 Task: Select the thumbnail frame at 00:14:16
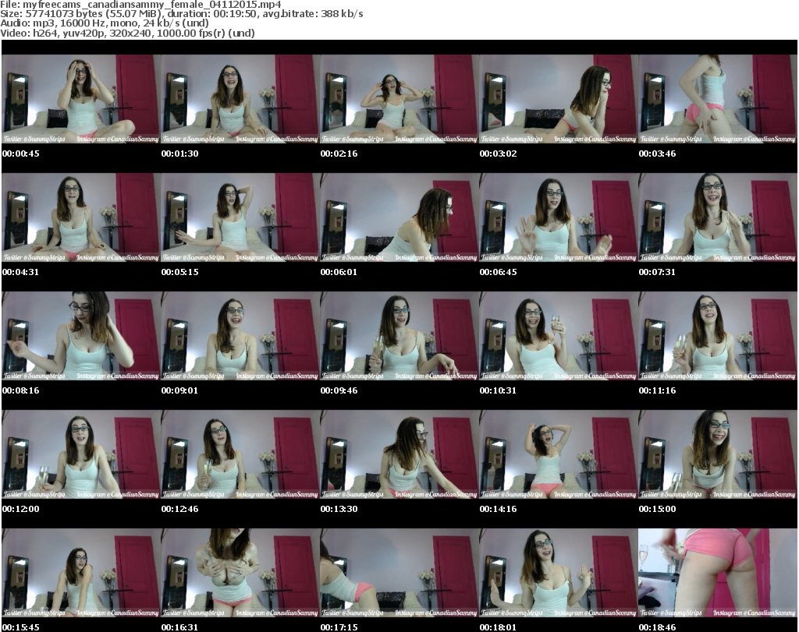point(559,454)
